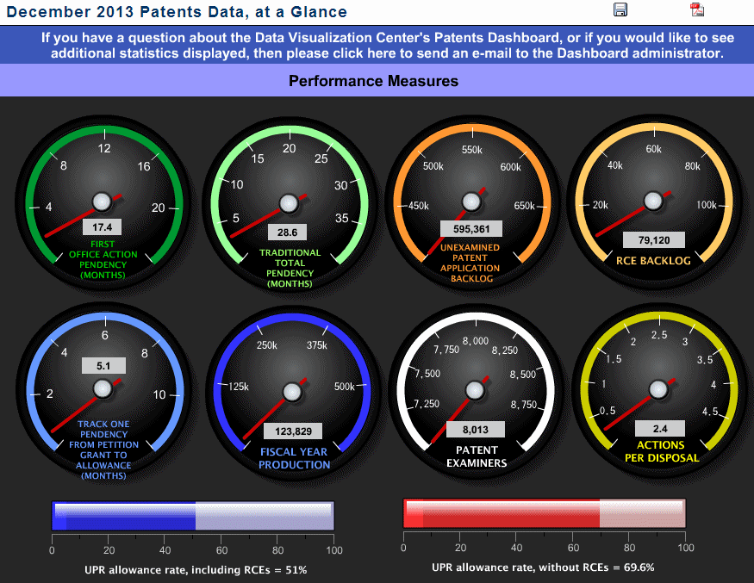Click the Unexamined Patent Application Backlog gauge
Image resolution: width=754 pixels, height=583 pixels.
471,202
